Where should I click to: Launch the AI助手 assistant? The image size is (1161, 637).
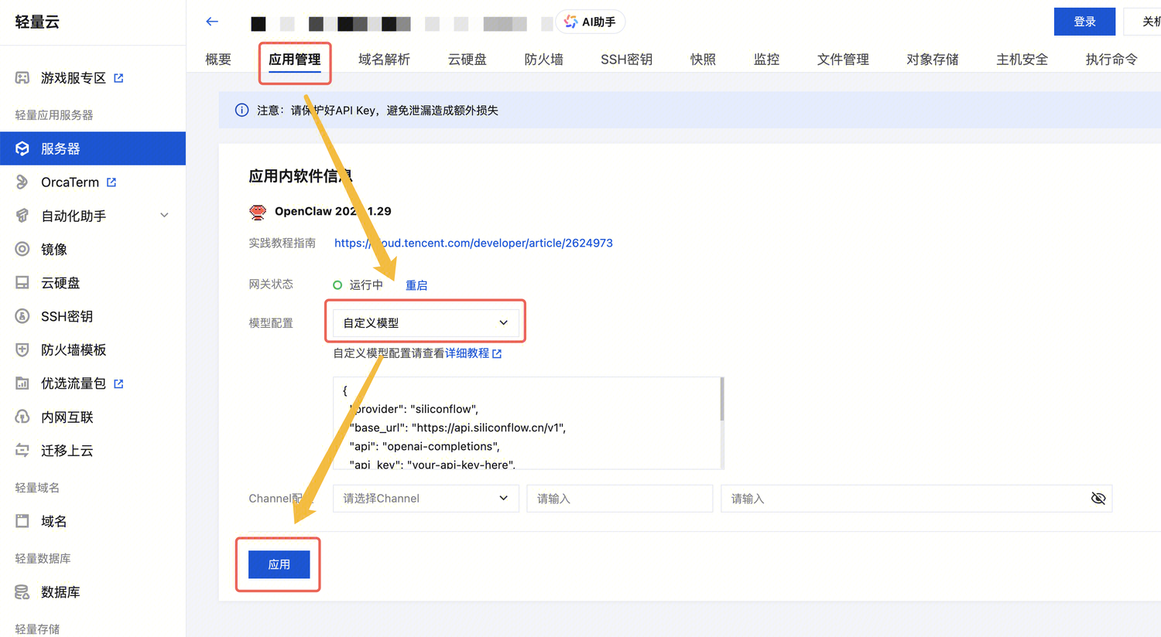(x=590, y=22)
